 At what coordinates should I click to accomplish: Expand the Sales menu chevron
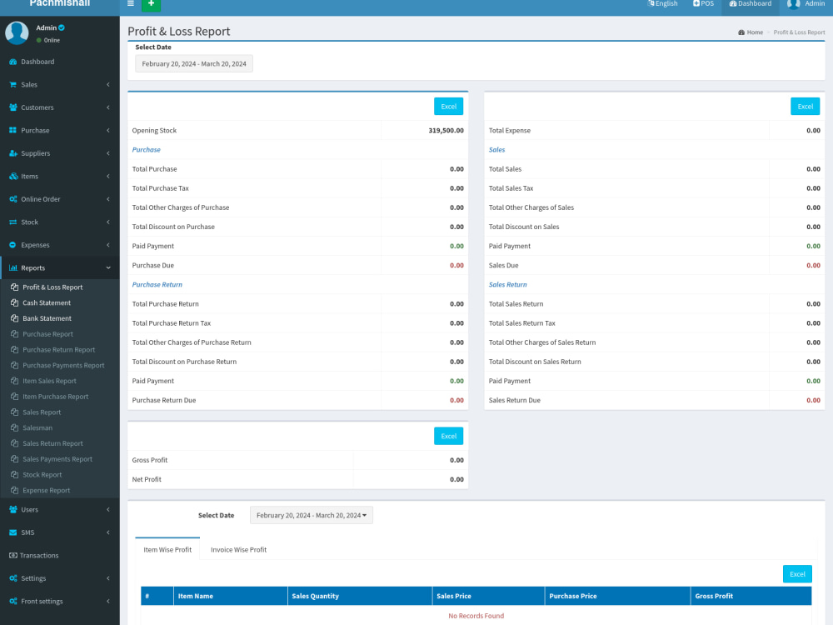click(x=108, y=84)
